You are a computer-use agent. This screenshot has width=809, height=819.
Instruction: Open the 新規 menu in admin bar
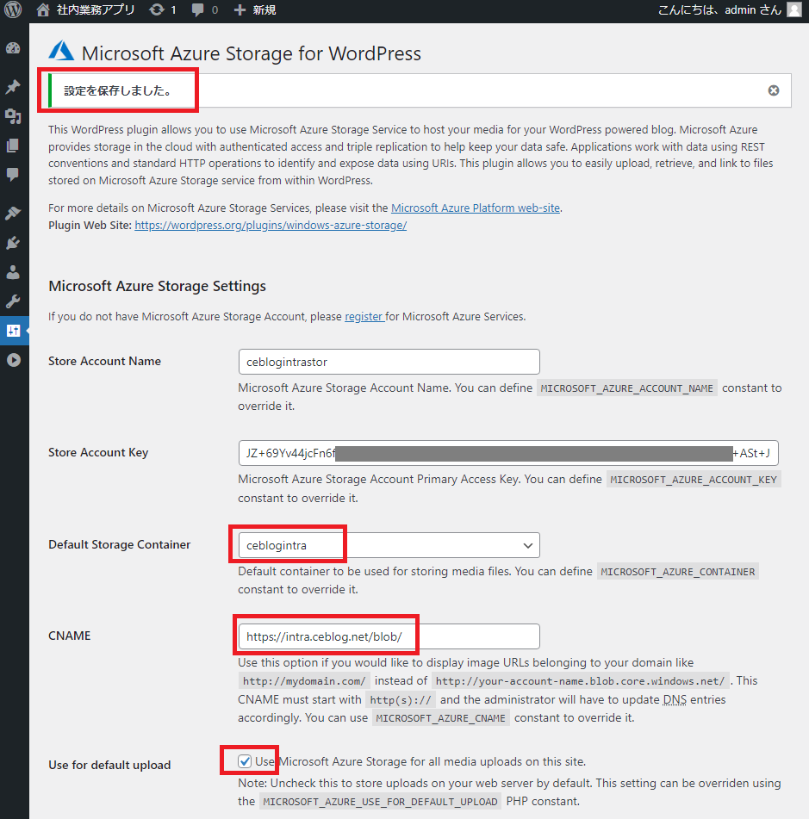(264, 10)
